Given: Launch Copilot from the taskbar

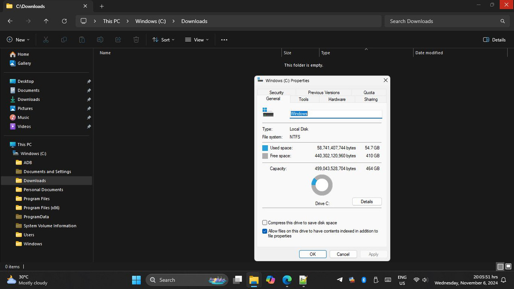Looking at the screenshot, I should click(x=270, y=280).
